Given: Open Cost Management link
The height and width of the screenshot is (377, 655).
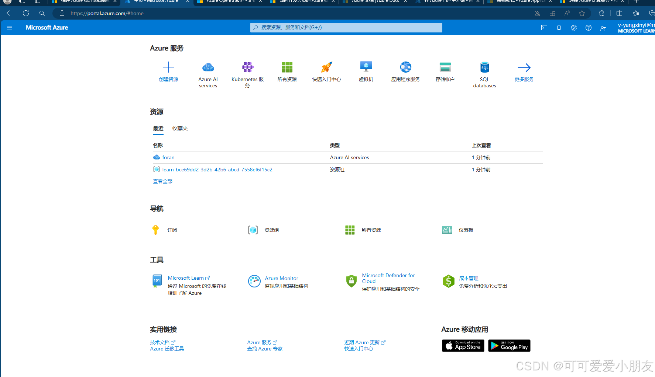Looking at the screenshot, I should coord(469,278).
